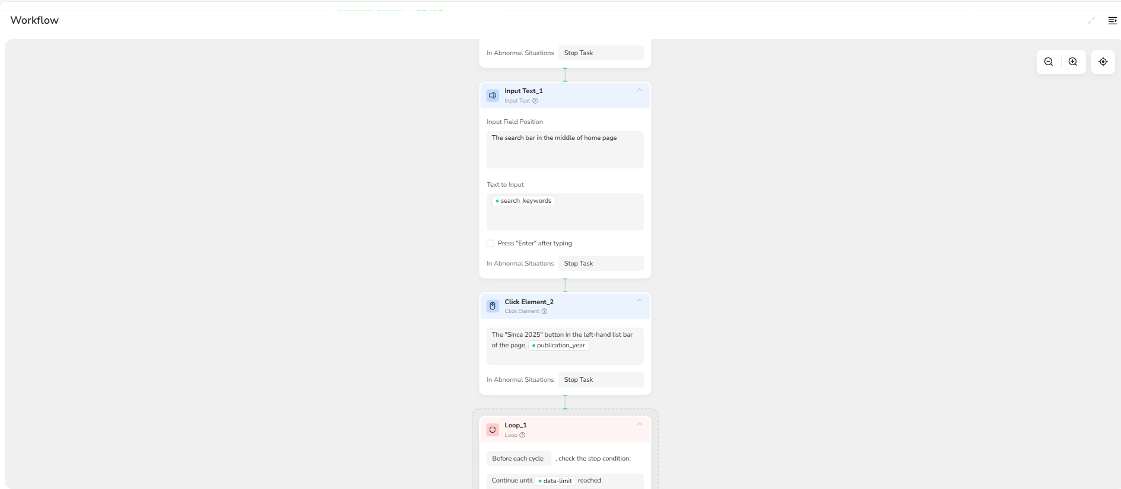Collapse the Loop_1 node
Screen dimensions: 1121x489
pos(639,424)
